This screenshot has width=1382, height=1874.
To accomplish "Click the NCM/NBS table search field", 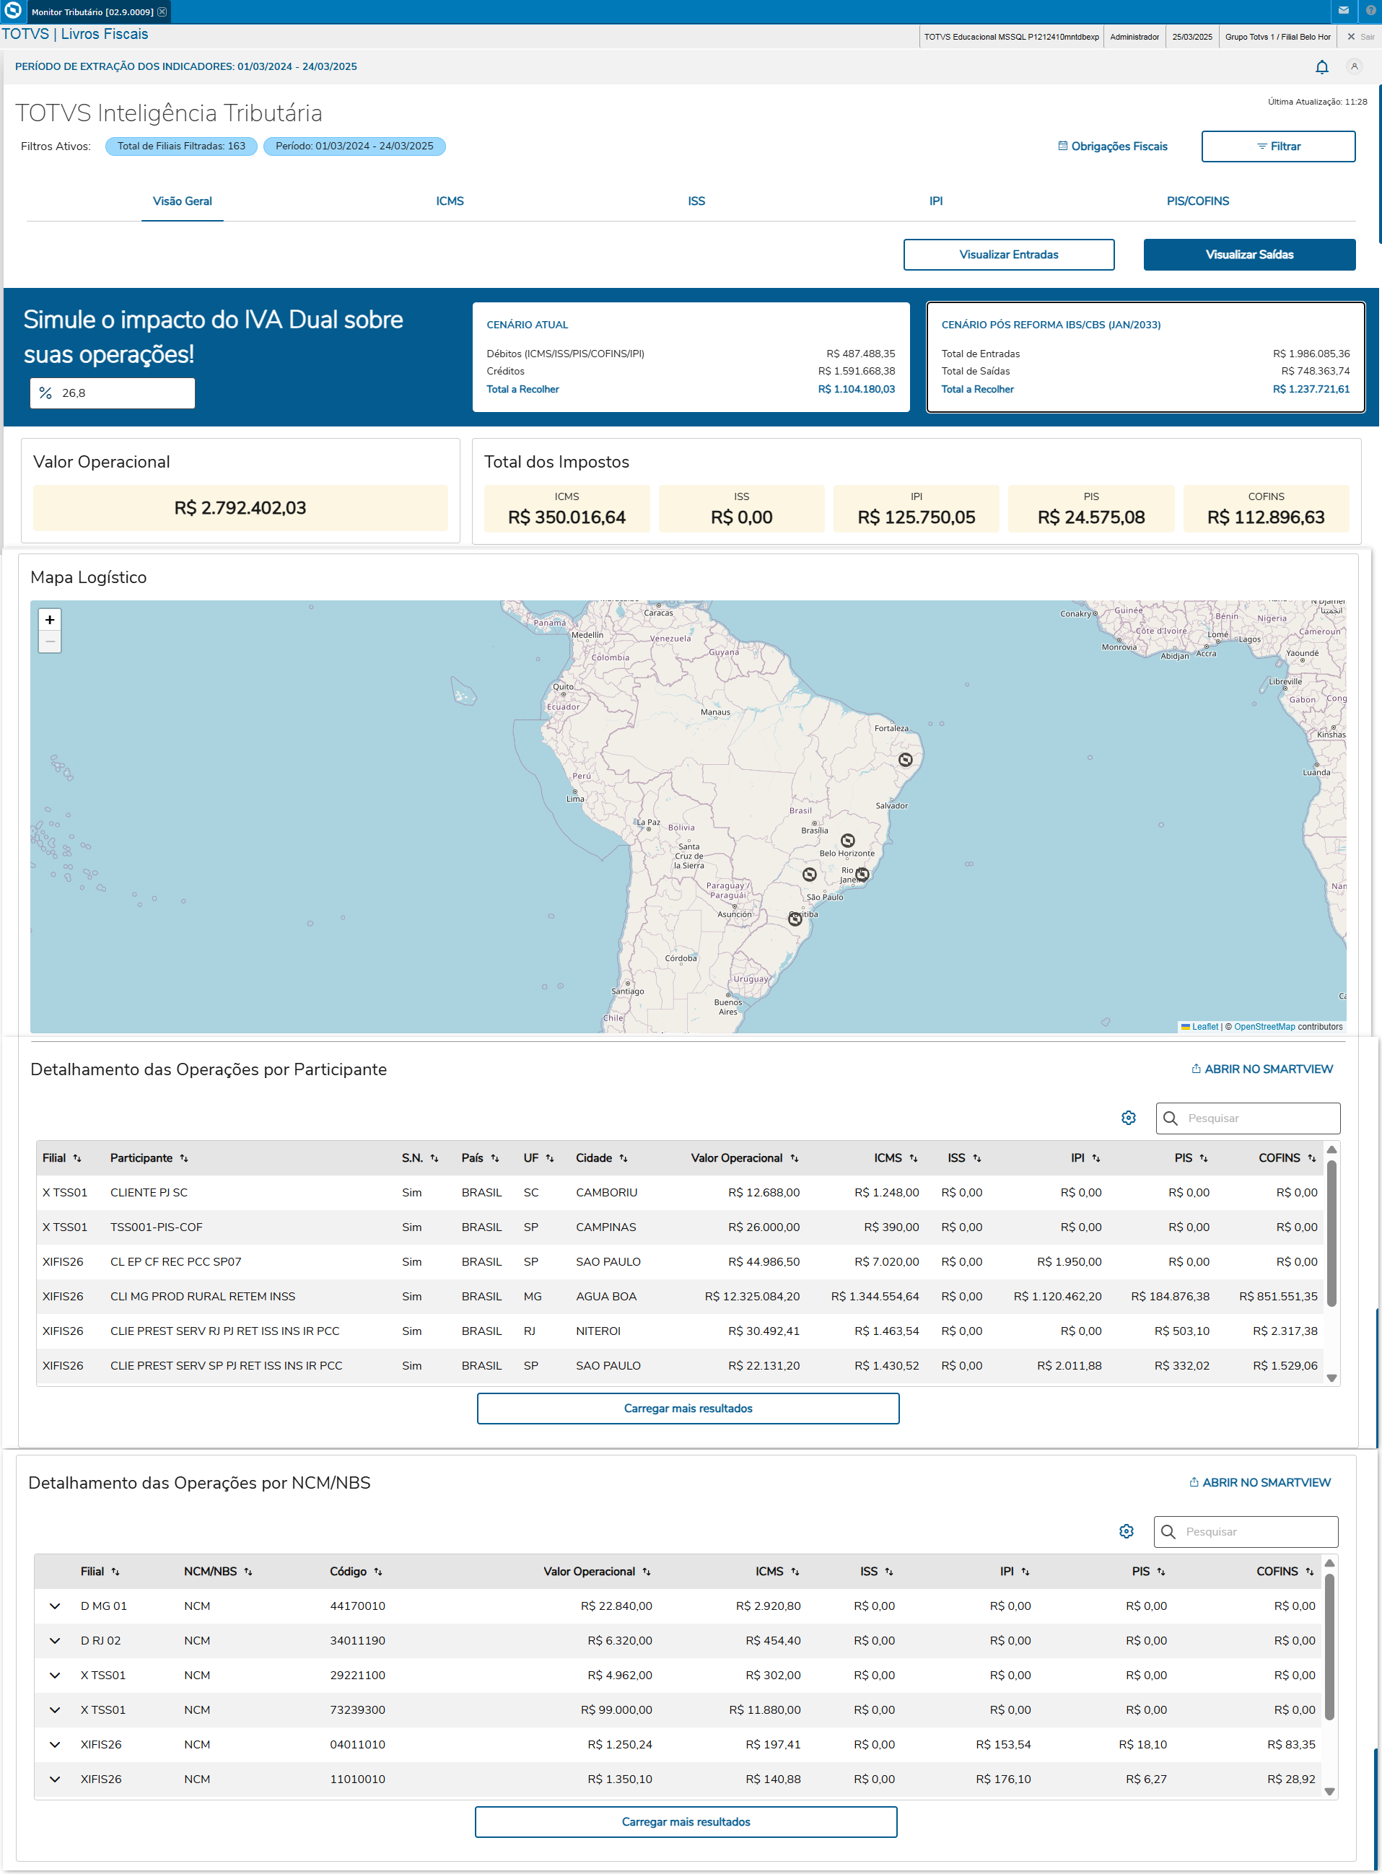I will tap(1246, 1531).
